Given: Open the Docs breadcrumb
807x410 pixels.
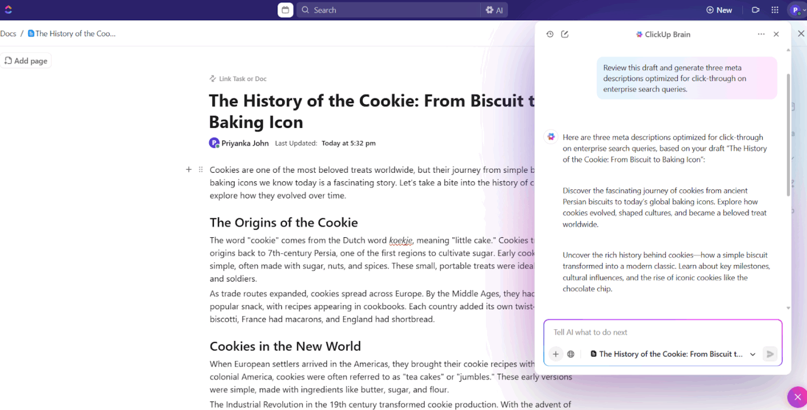Looking at the screenshot, I should click(7, 33).
